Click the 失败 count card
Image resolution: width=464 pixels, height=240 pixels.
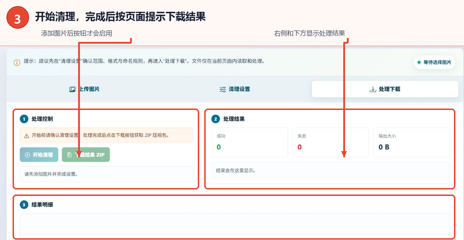pyautogui.click(x=331, y=142)
